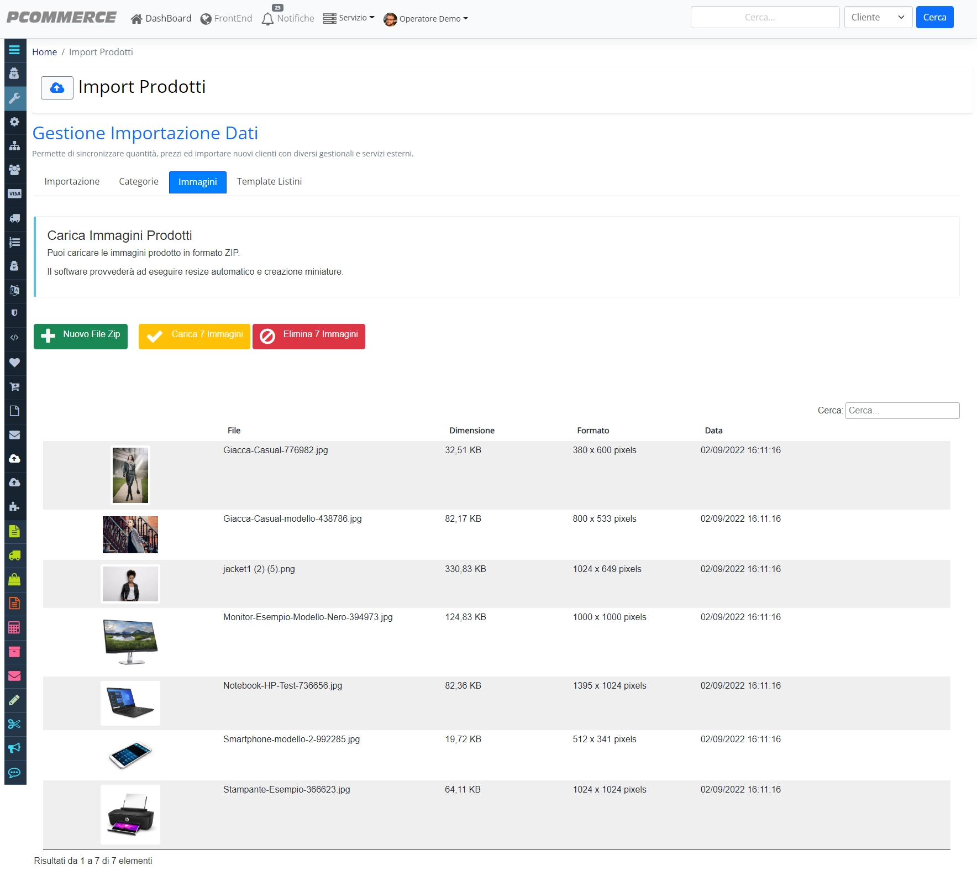Select file name Giacca-Casual-modello-438786.jpg
This screenshot has height=881, width=977.
point(292,519)
